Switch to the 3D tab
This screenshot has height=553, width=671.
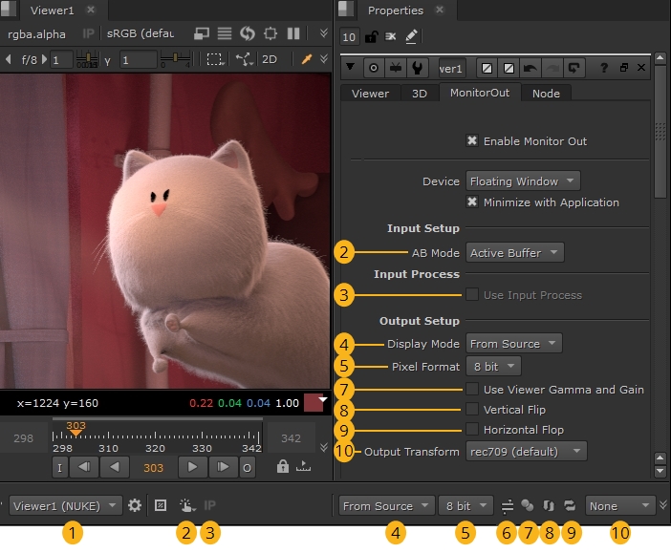419,94
